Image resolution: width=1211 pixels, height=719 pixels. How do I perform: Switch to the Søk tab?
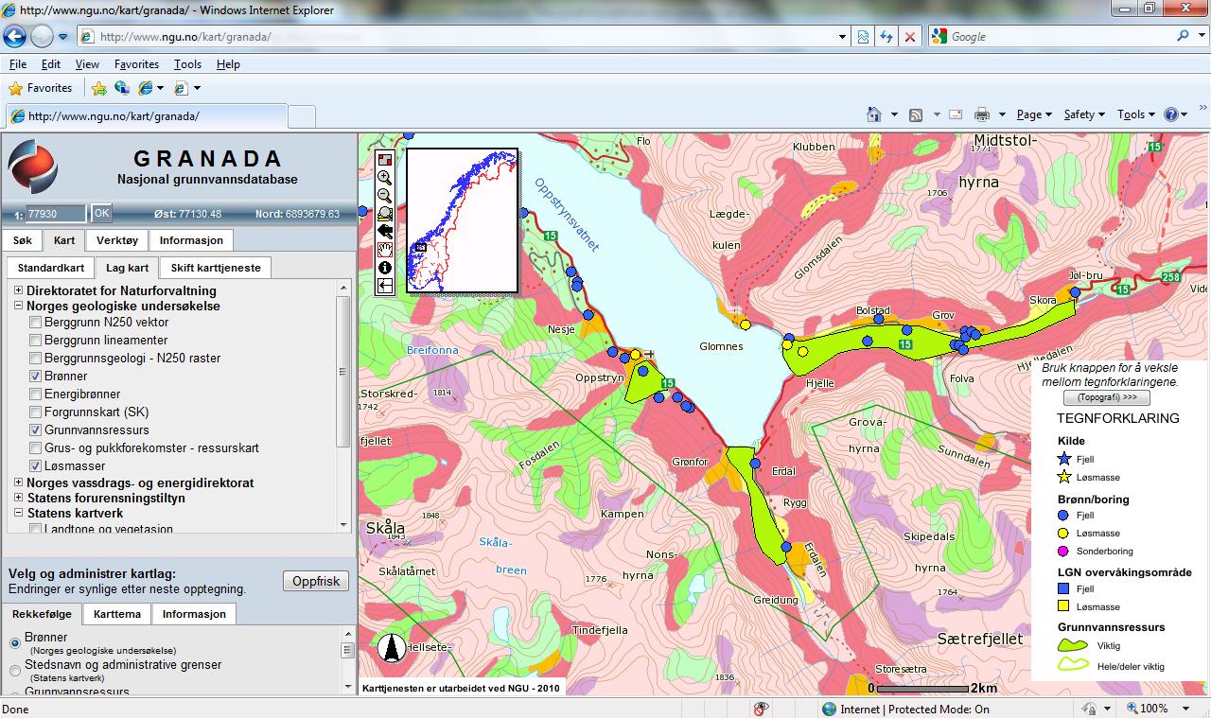click(x=22, y=240)
